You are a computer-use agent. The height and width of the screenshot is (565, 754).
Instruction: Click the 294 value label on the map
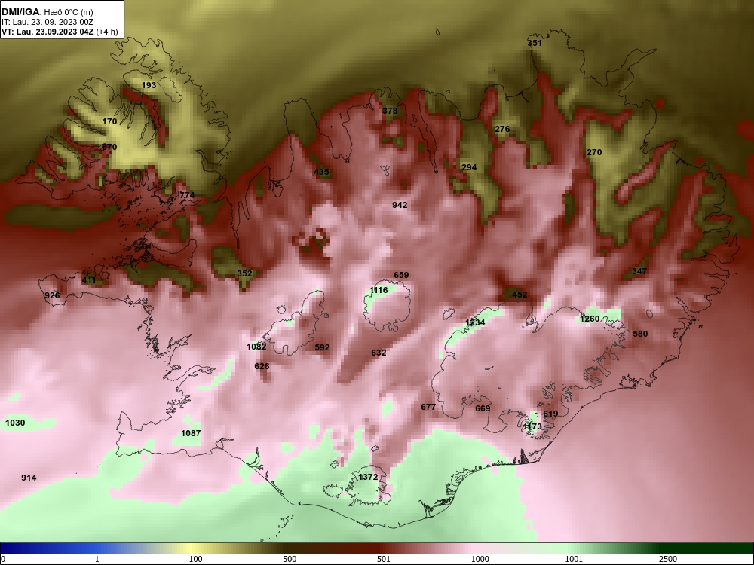(x=469, y=167)
